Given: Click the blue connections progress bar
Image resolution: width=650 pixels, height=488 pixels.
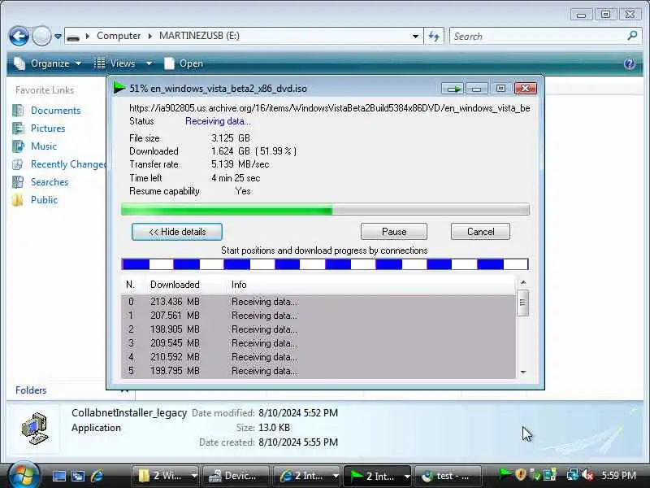Looking at the screenshot, I should click(325, 264).
